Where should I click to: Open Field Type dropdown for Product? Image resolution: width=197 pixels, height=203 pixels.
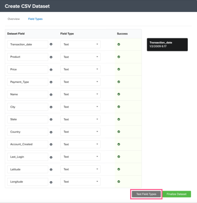pos(81,57)
